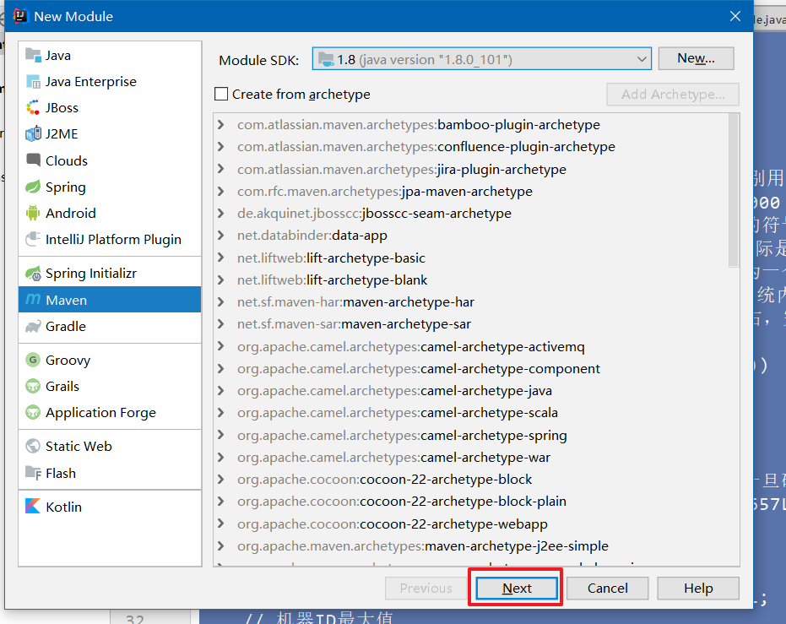Pick the Static Web globe icon
This screenshot has width=786, height=624.
33,446
